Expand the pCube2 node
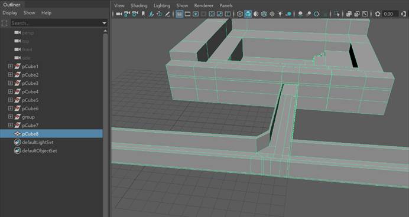Image resolution: width=409 pixels, height=217 pixels. [11, 75]
